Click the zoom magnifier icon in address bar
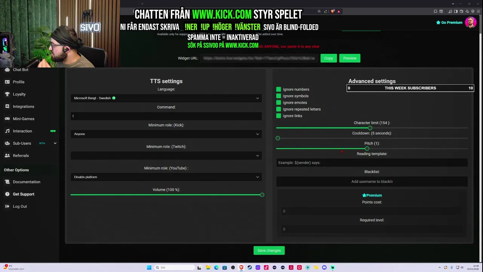The width and height of the screenshot is (483, 272). coord(319,11)
